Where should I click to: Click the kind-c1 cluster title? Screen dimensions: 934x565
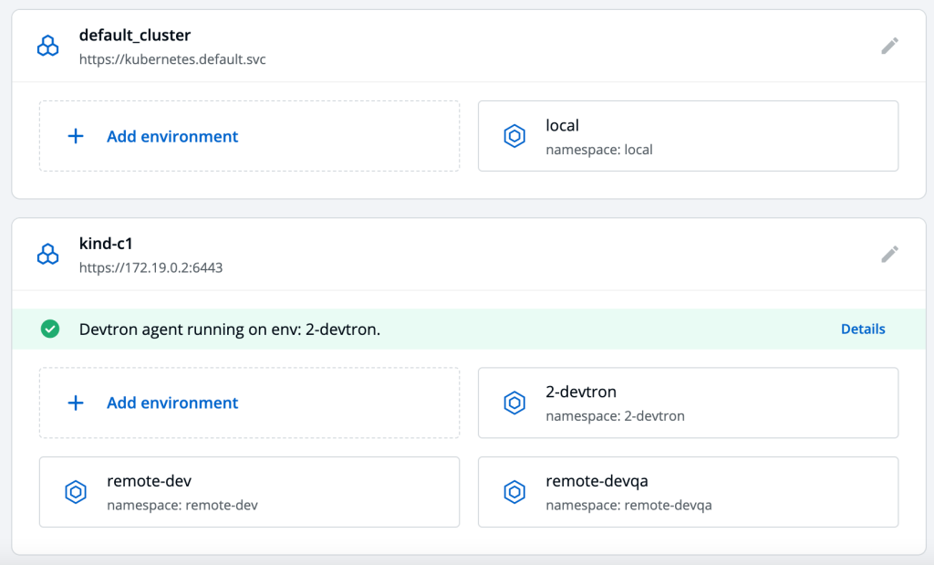click(106, 245)
